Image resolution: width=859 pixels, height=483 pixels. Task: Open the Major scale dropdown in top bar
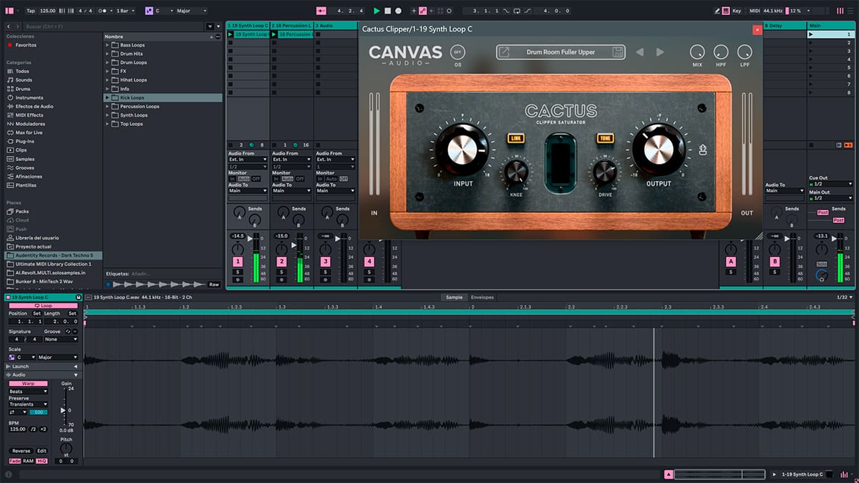191,11
